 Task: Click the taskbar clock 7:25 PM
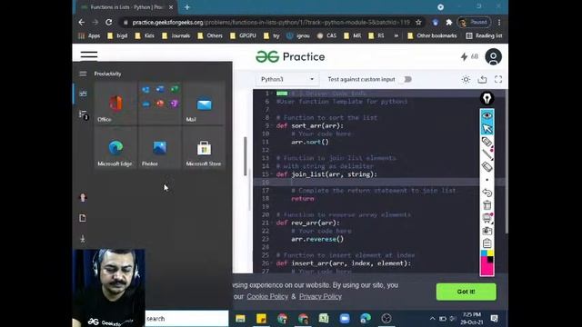472,319
